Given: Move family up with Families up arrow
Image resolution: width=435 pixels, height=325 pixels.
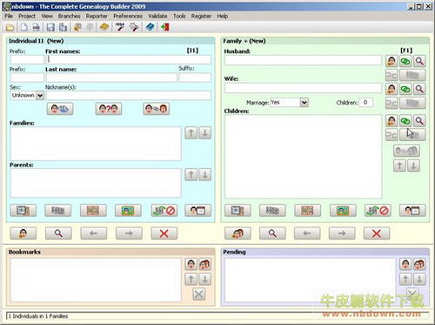Looking at the screenshot, I should click(191, 133).
